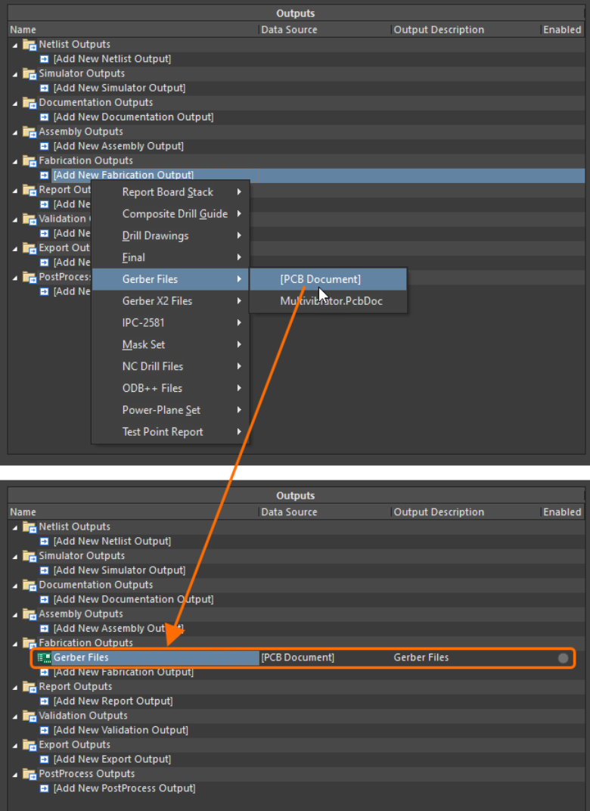
Task: Select ODB++ Files menu entry
Action: (x=152, y=388)
